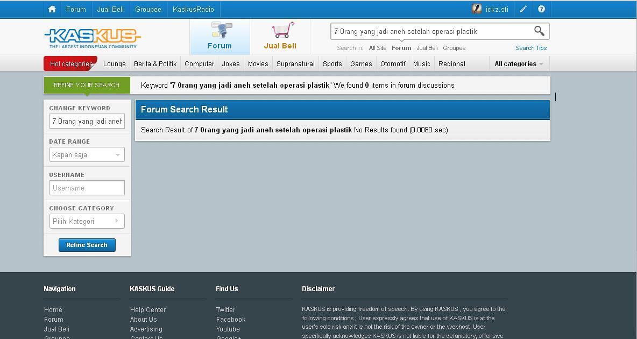Open the Otomotif category
This screenshot has height=339, width=637.
coord(393,64)
